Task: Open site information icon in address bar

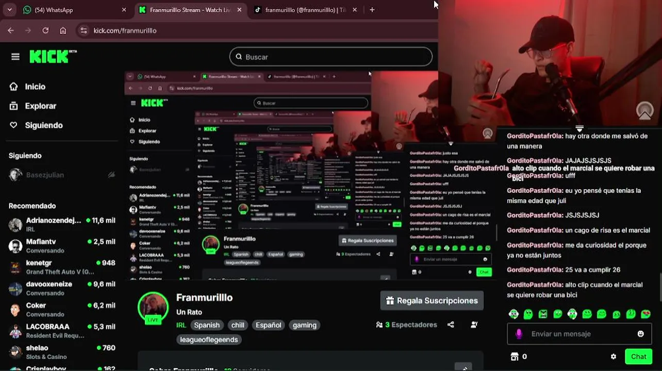Action: pyautogui.click(x=84, y=30)
